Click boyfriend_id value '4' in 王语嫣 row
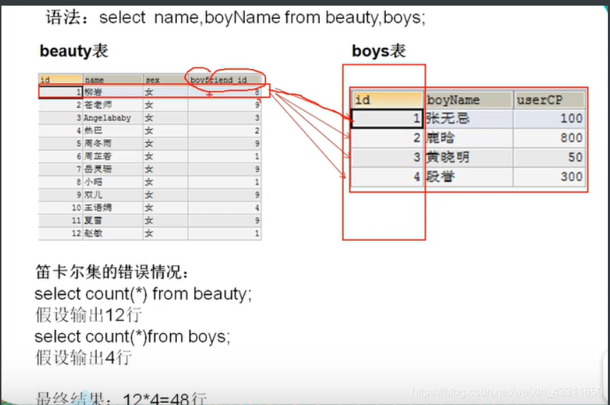Image resolution: width=610 pixels, height=405 pixels. tap(224, 208)
